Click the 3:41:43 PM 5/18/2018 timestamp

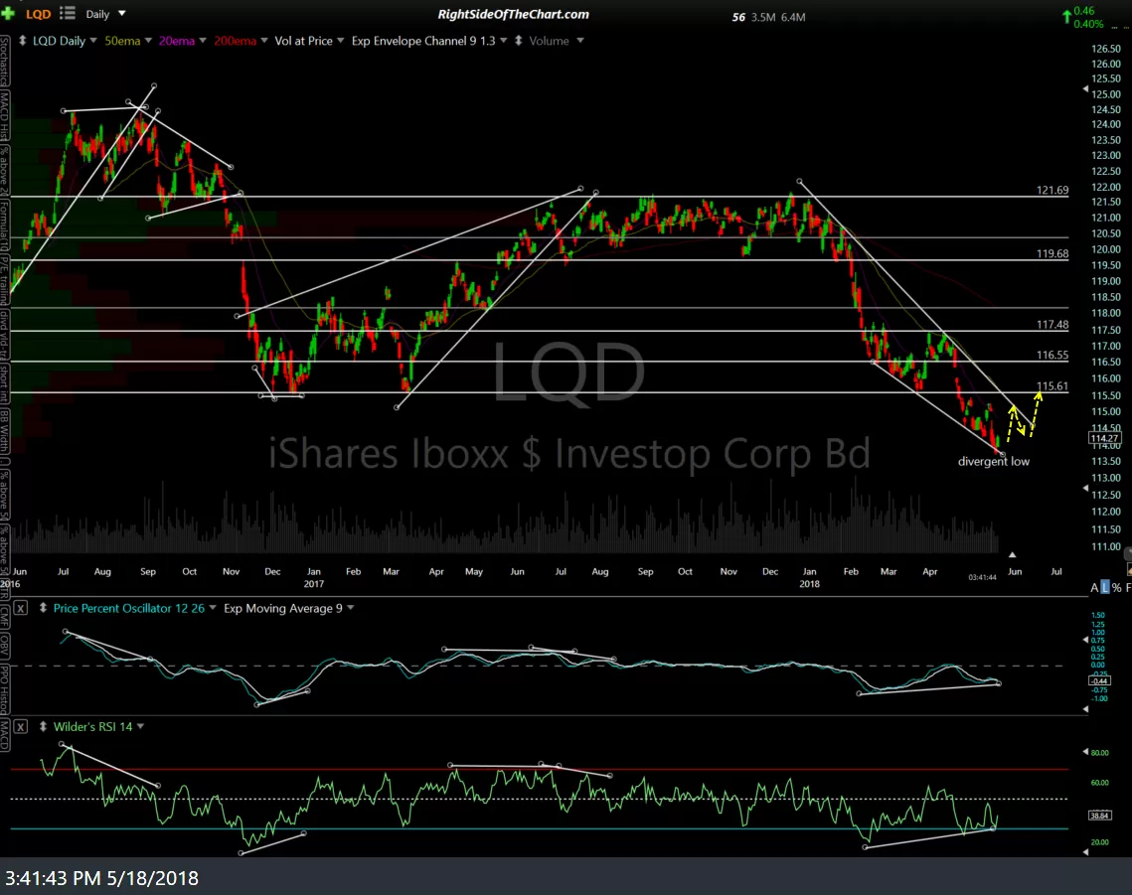point(101,878)
